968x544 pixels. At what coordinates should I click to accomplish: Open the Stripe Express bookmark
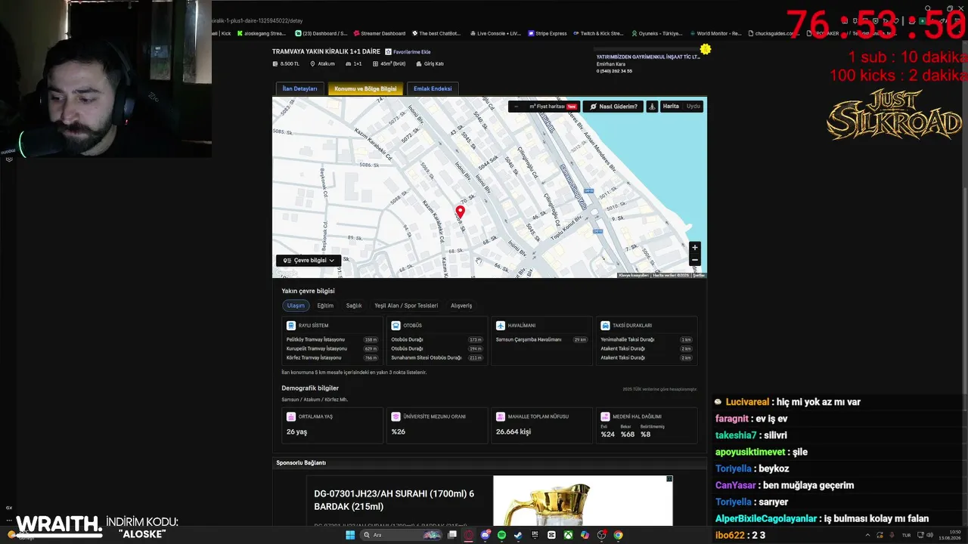[548, 33]
